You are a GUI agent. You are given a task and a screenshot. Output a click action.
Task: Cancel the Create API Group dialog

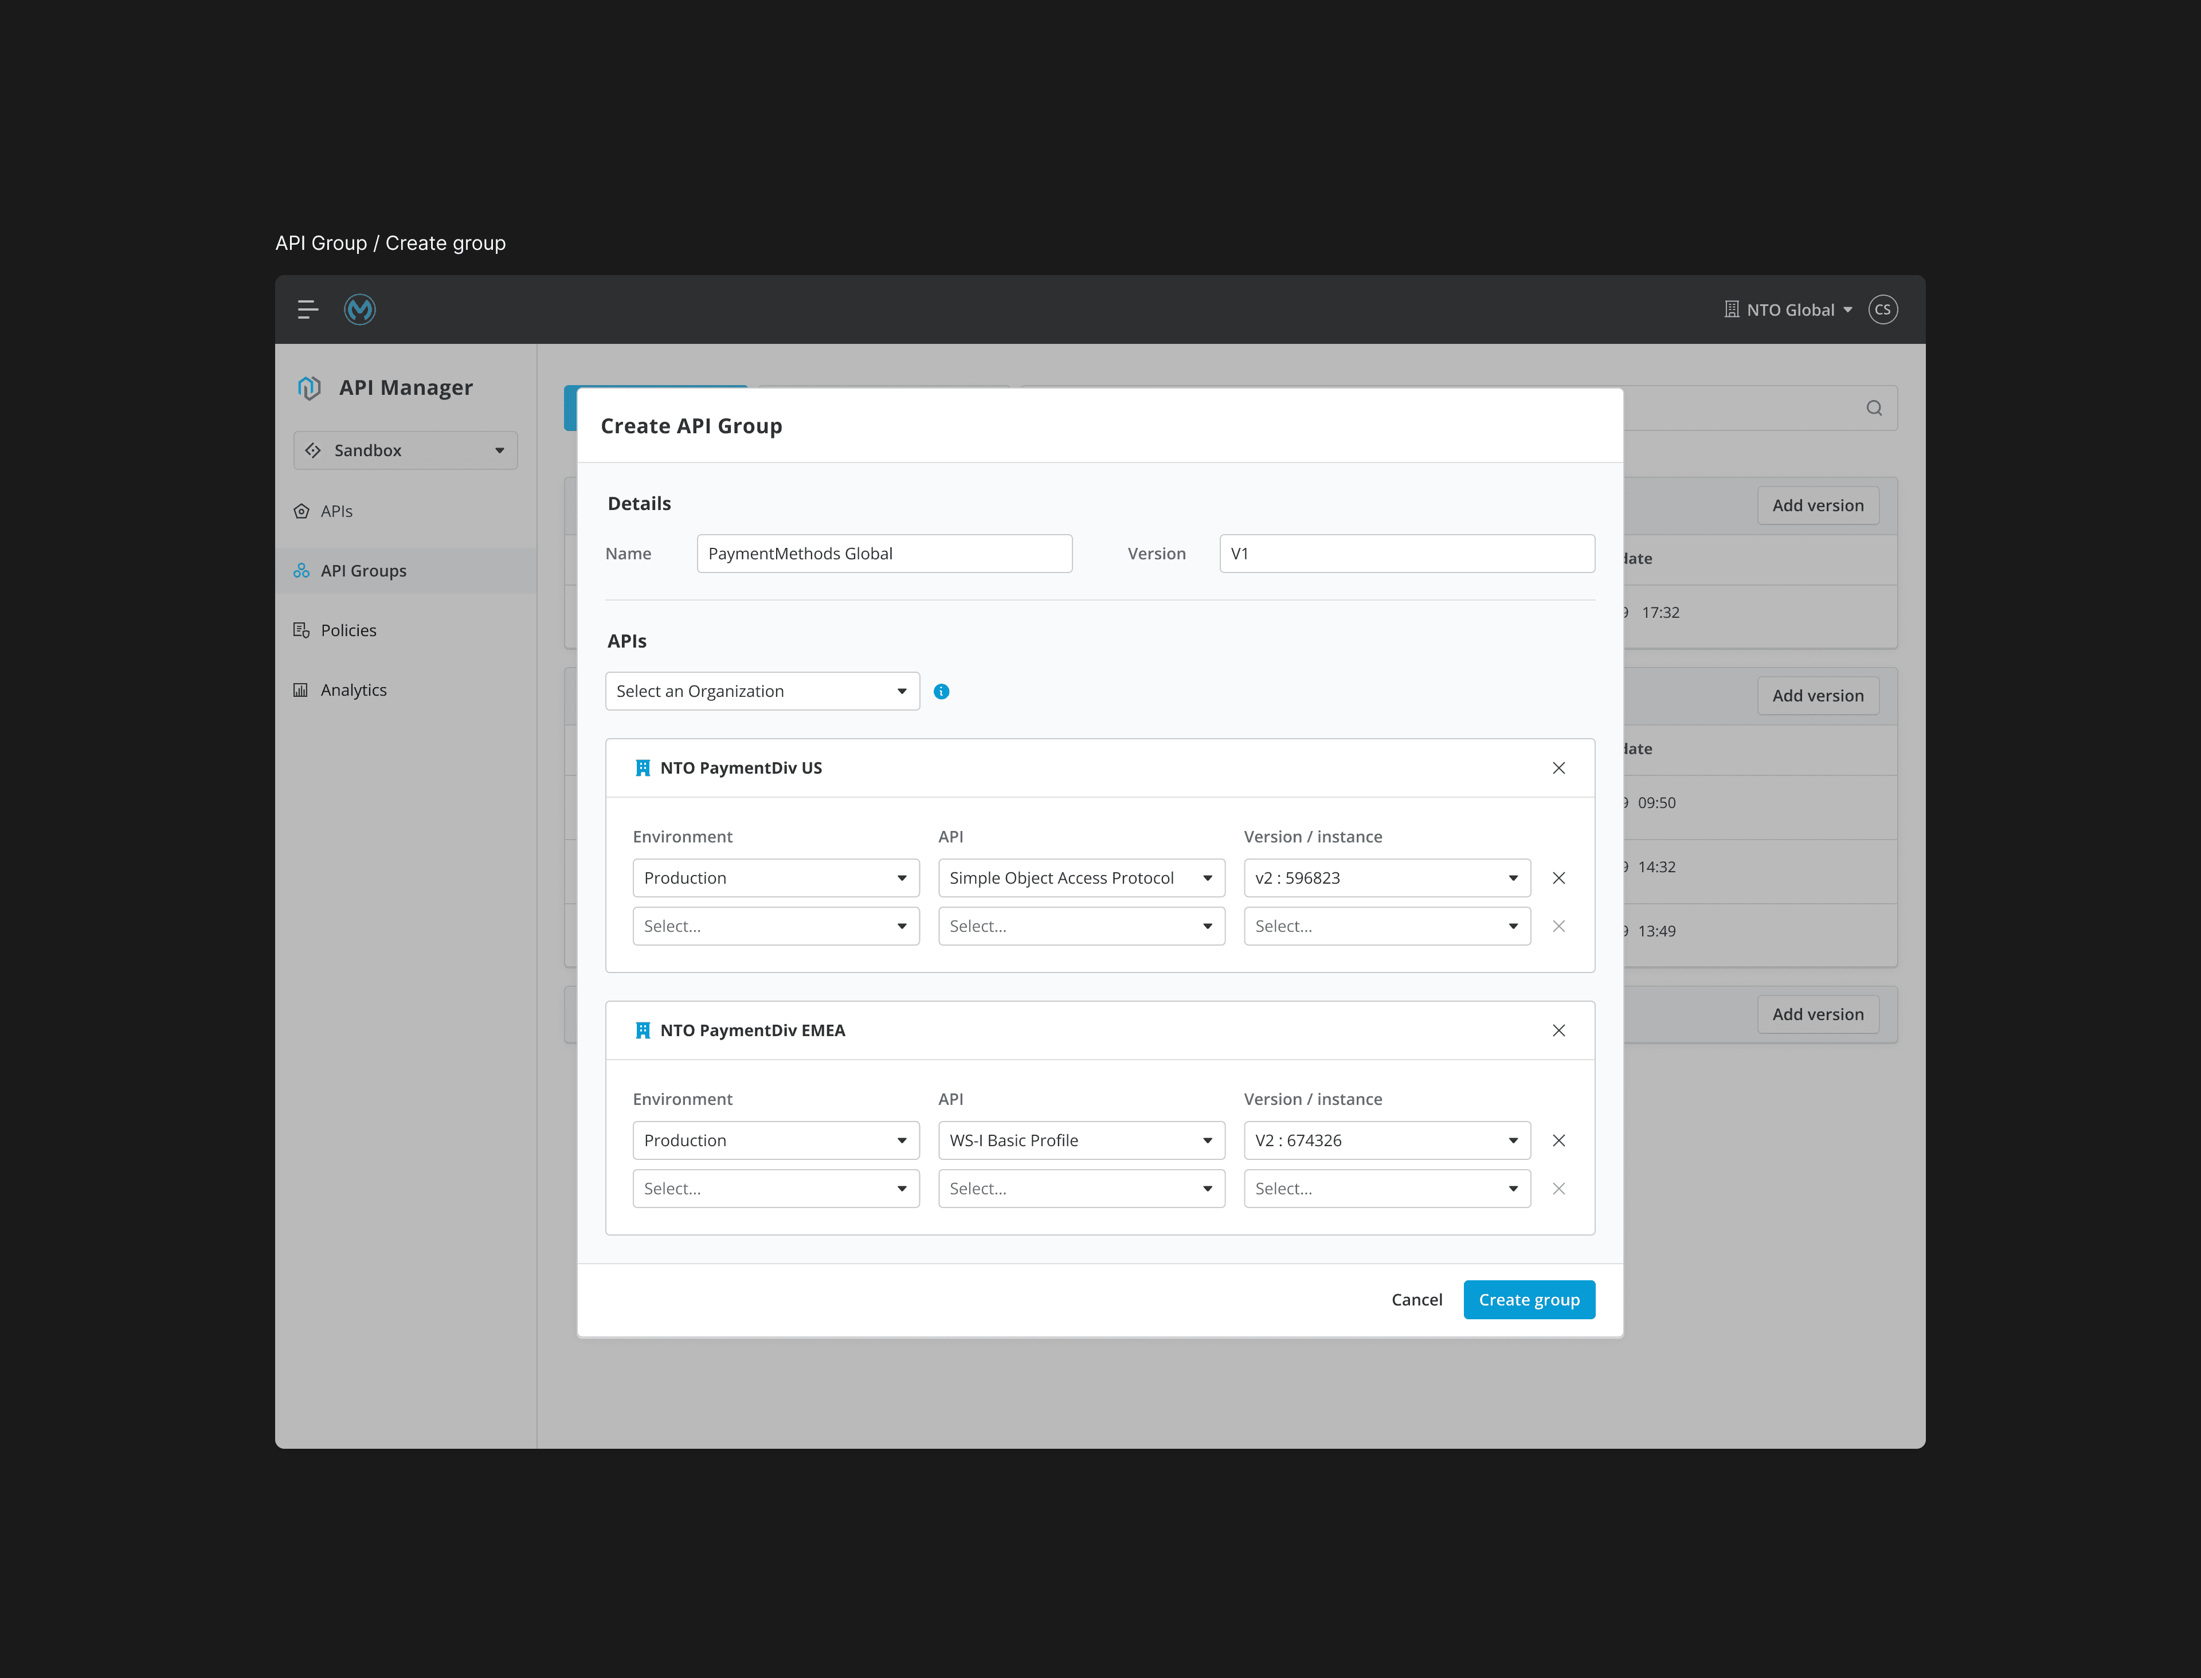pos(1416,1299)
